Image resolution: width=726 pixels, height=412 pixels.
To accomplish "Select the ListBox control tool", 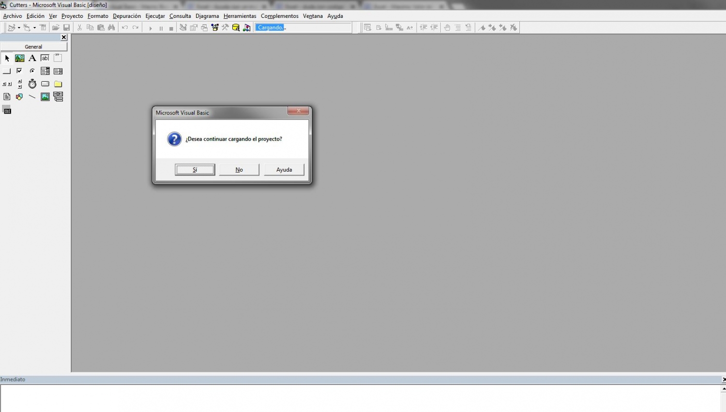I will click(x=58, y=71).
